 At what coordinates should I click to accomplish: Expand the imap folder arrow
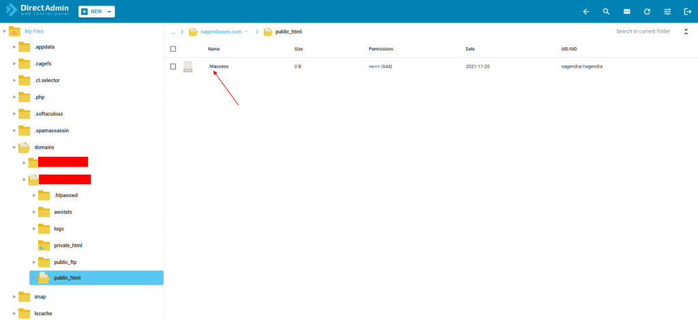(x=15, y=297)
